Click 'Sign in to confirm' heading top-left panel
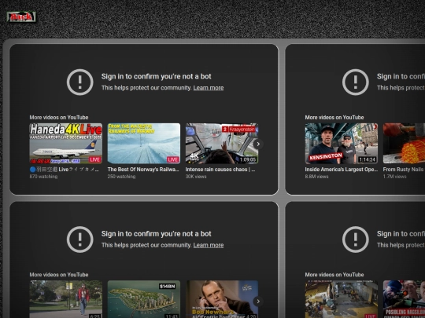The image size is (425, 318). tap(156, 76)
